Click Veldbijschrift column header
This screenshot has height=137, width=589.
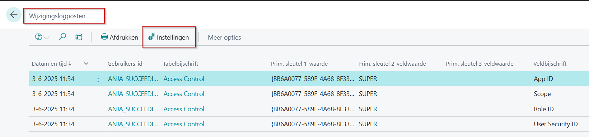click(550, 64)
